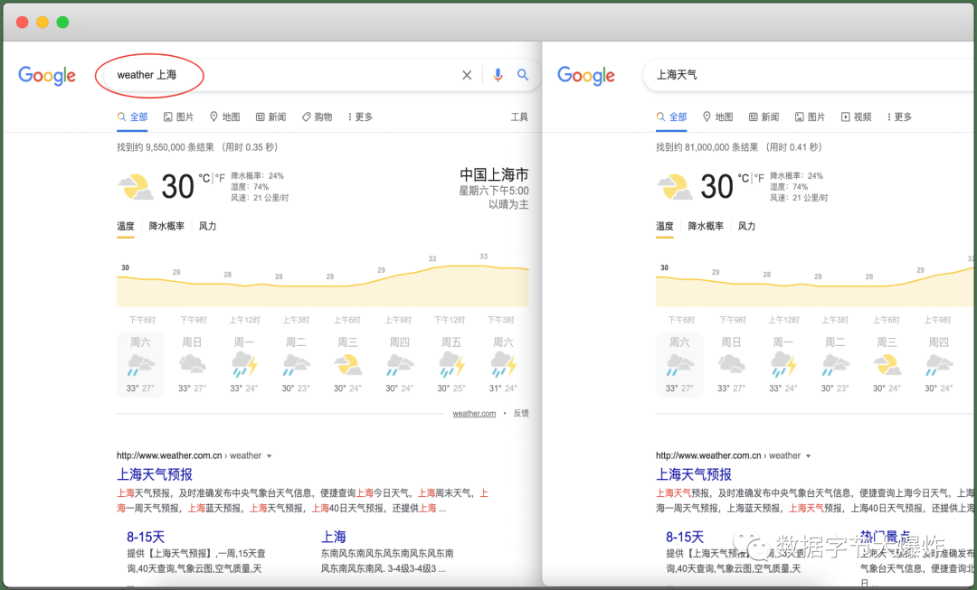
Task: Show 温度 chart in "weather 上海" window
Action: coord(126,227)
